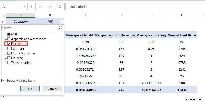Viewport: 205px width, 102px height.
Task: Select column D header
Action: click(x=122, y=15)
